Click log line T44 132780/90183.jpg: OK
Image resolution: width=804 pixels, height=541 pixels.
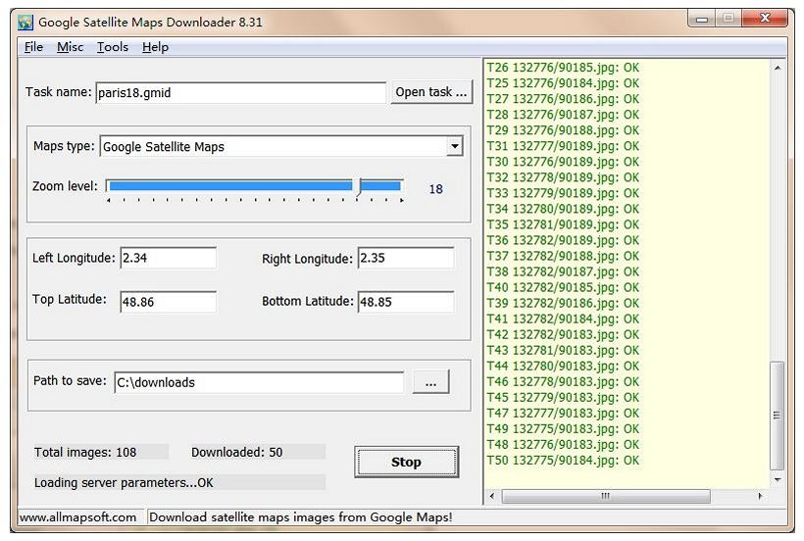point(563,366)
